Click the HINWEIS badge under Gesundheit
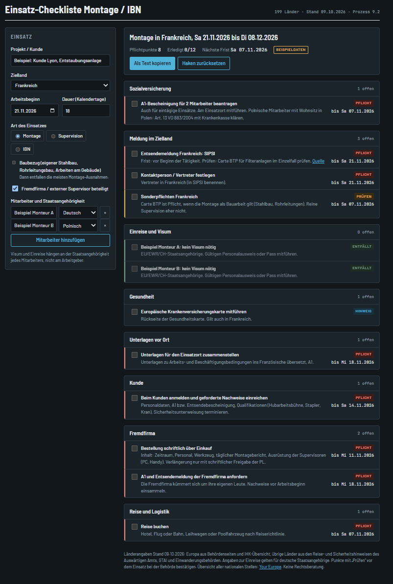 364,311
